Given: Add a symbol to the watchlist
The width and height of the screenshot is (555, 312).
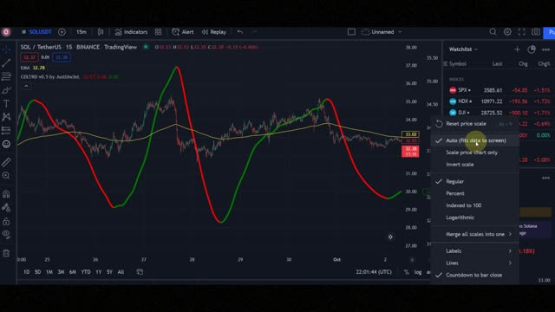Looking at the screenshot, I should click(x=517, y=49).
